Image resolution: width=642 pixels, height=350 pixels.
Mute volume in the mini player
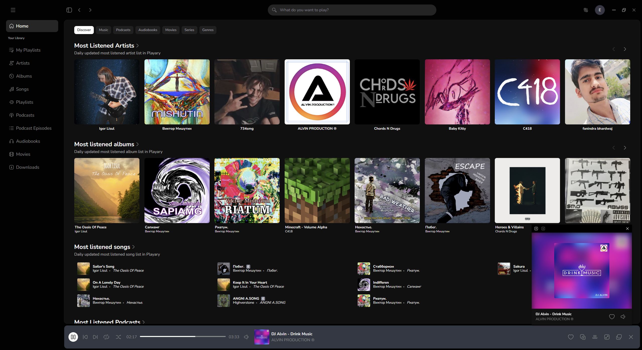tap(623, 317)
